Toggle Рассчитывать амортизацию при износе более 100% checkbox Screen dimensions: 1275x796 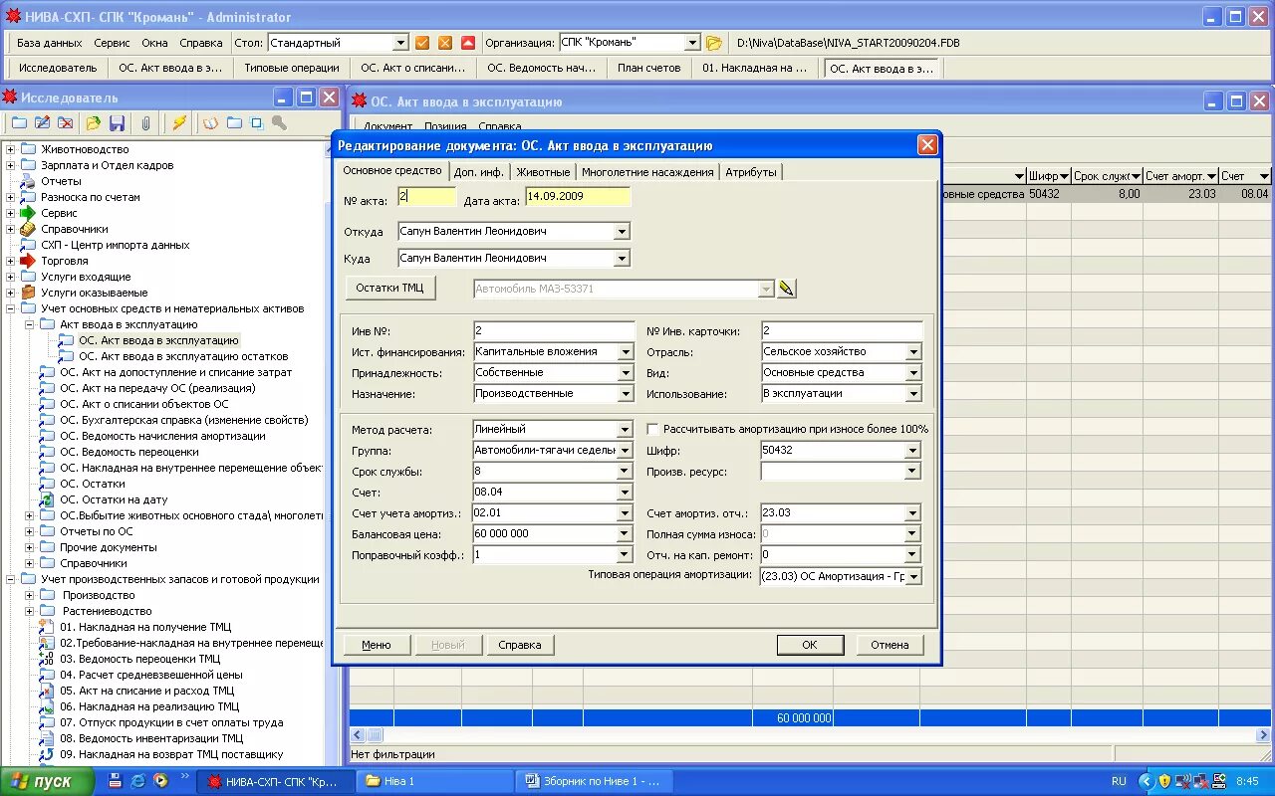coord(653,429)
